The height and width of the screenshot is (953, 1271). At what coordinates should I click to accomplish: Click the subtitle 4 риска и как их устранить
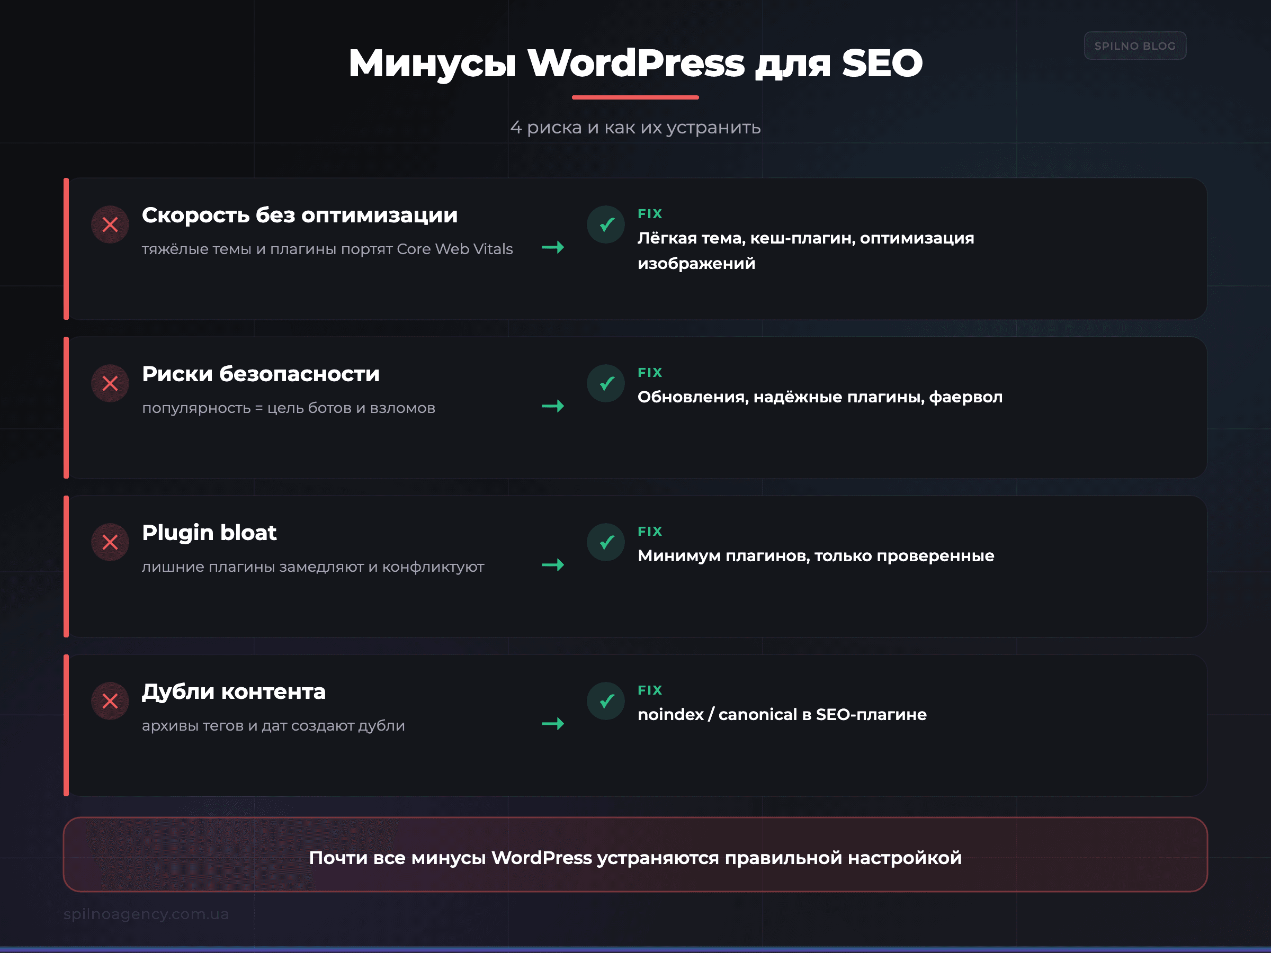pos(635,128)
